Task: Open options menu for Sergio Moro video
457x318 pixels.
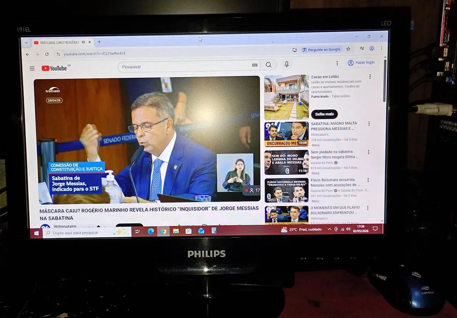Action: point(368,152)
